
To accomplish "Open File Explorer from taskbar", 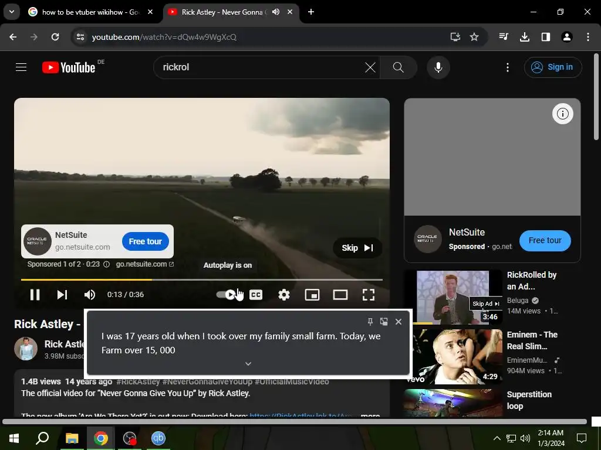I will pos(72,438).
